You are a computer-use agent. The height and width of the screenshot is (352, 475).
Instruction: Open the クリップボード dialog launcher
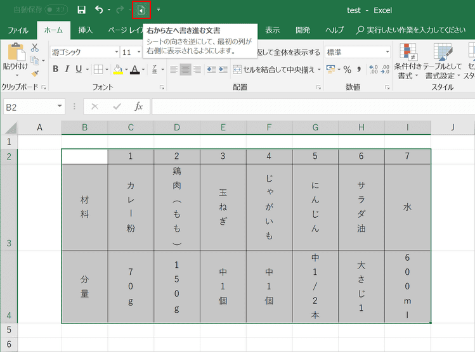(44, 87)
